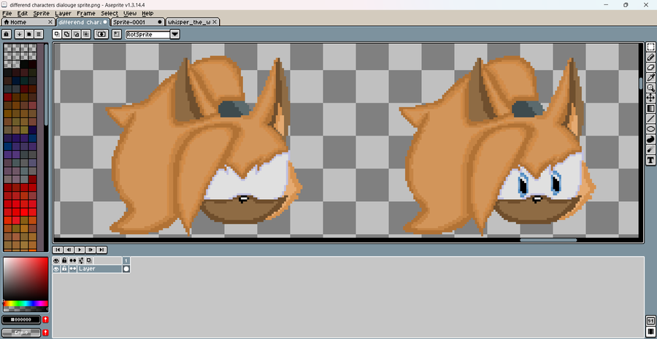Open the palette options hamburger menu
This screenshot has height=339, width=657.
click(39, 34)
